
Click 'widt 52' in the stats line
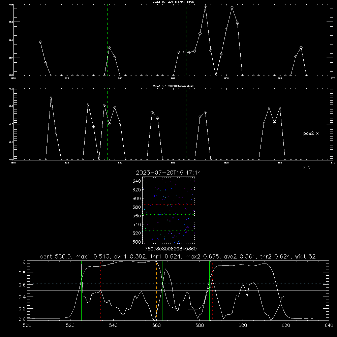pyautogui.click(x=305, y=256)
